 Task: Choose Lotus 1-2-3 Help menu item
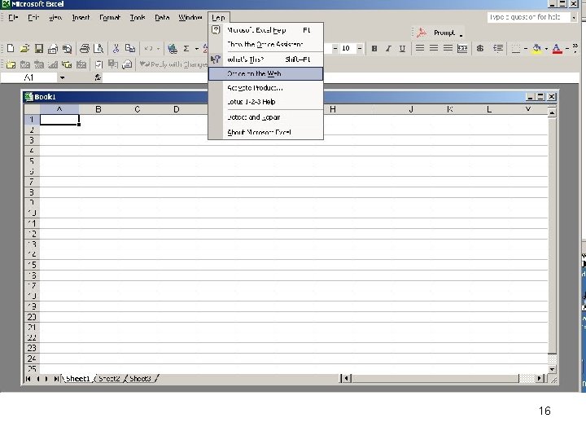[x=265, y=102]
